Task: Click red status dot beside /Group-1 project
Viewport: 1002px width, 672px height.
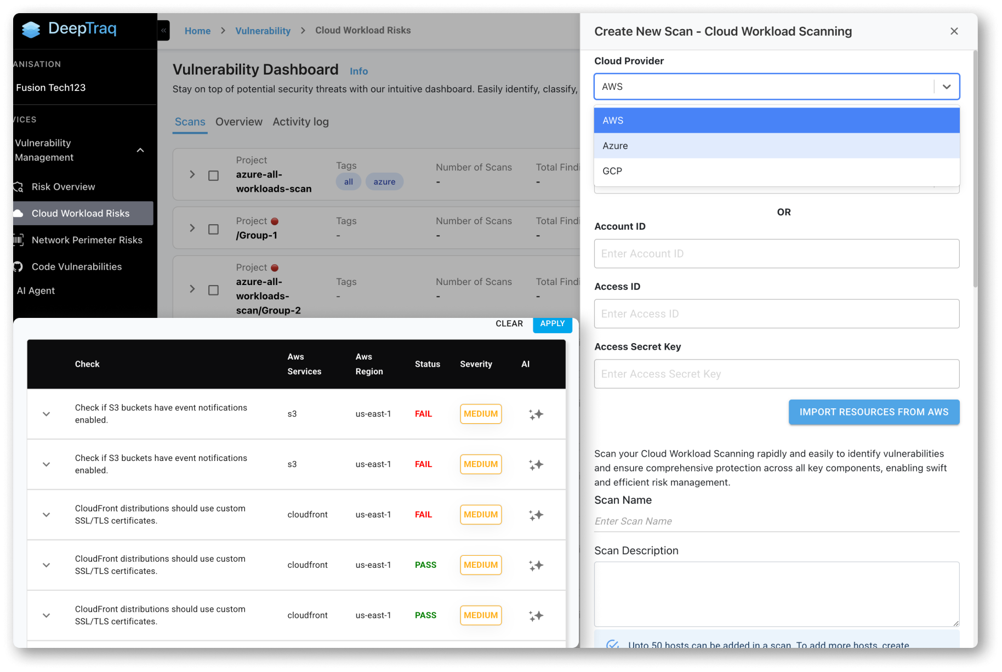Action: click(x=275, y=221)
